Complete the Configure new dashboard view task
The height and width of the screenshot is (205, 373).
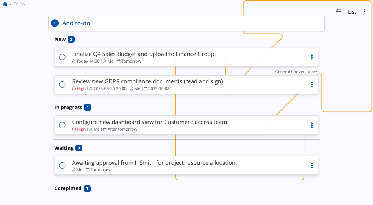[x=62, y=125]
